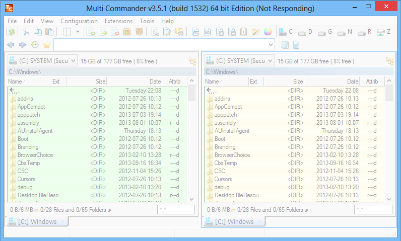The height and width of the screenshot is (241, 401).
Task: Open the history clock icon
Action: pos(35,45)
